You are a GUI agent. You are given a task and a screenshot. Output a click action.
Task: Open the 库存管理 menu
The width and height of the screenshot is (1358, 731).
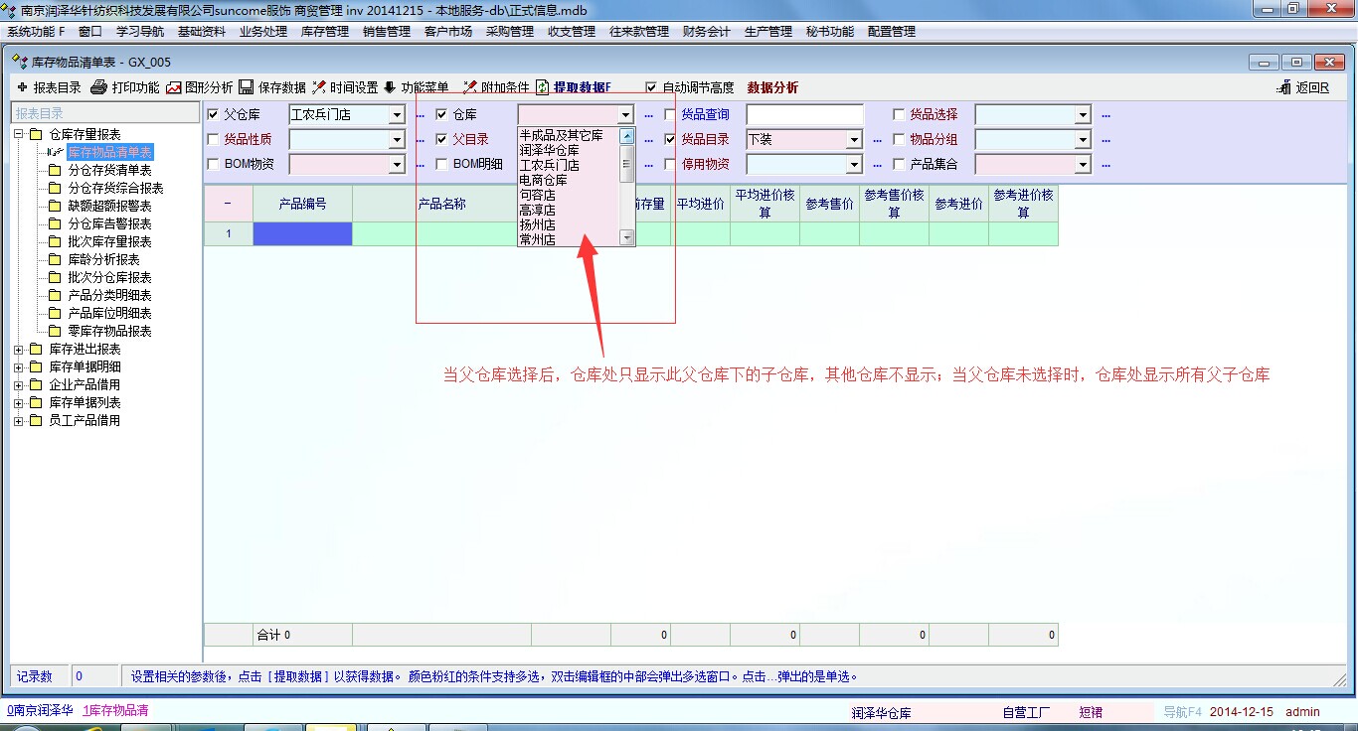(324, 31)
